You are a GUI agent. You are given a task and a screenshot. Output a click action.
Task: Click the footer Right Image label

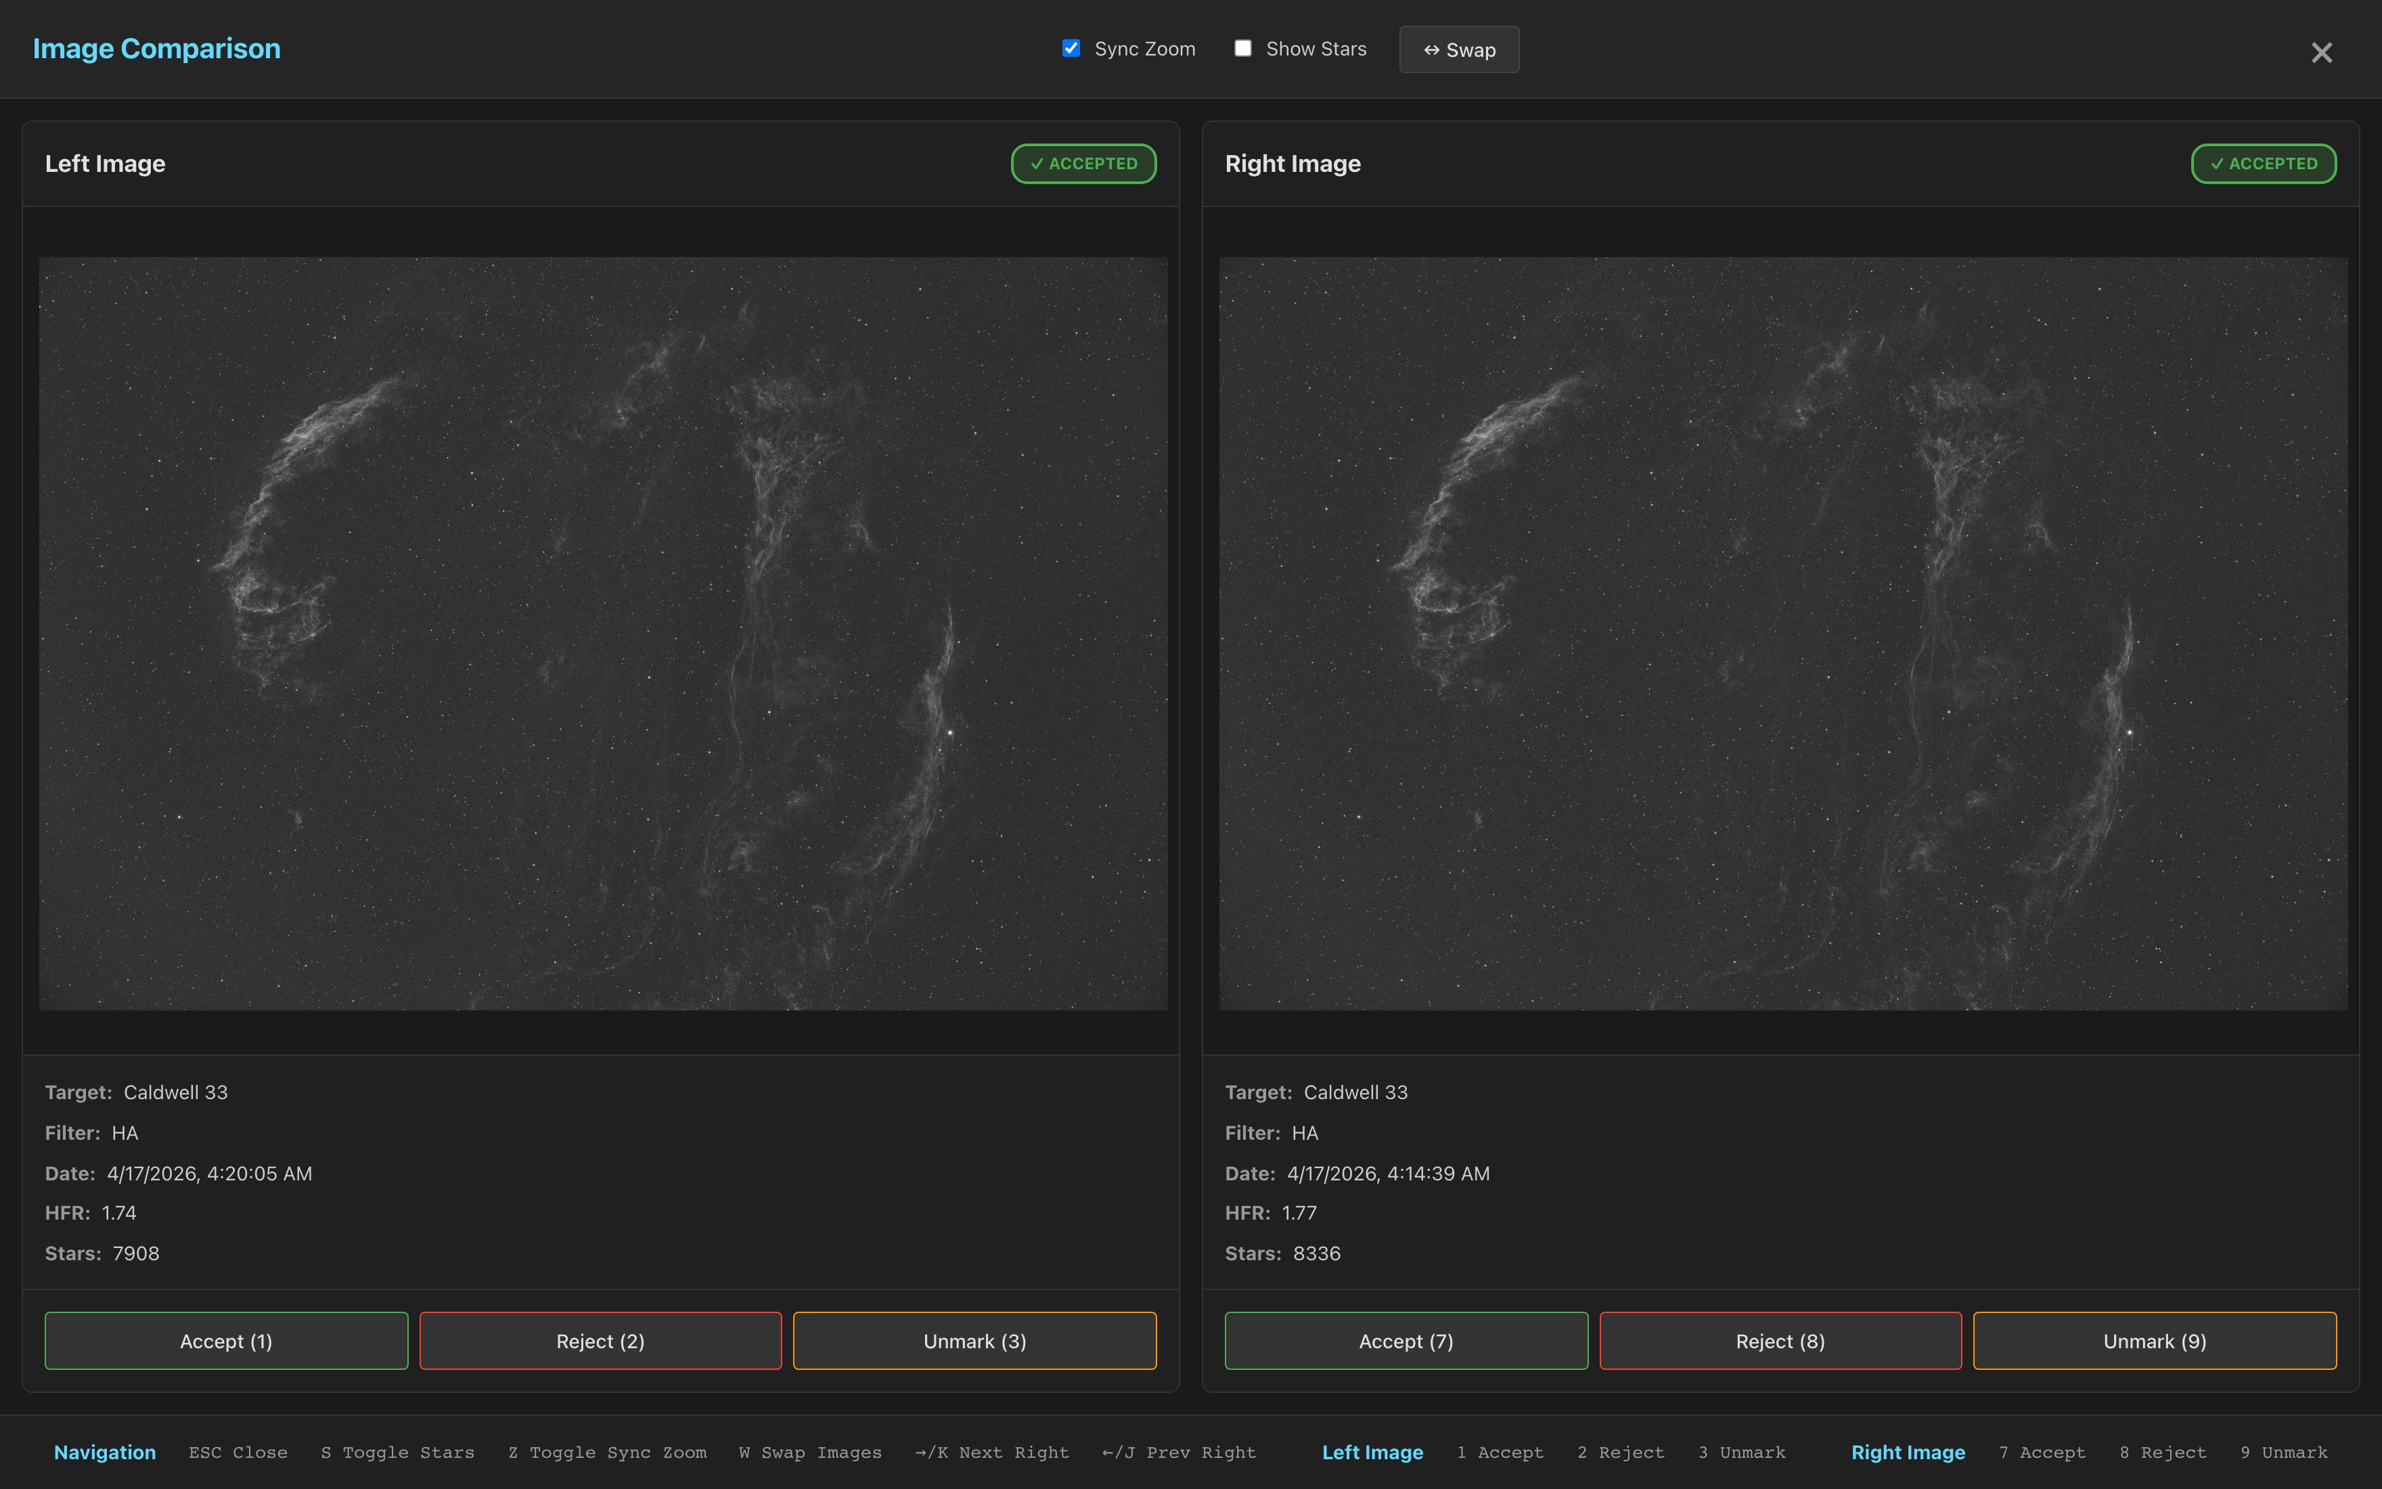(1908, 1452)
